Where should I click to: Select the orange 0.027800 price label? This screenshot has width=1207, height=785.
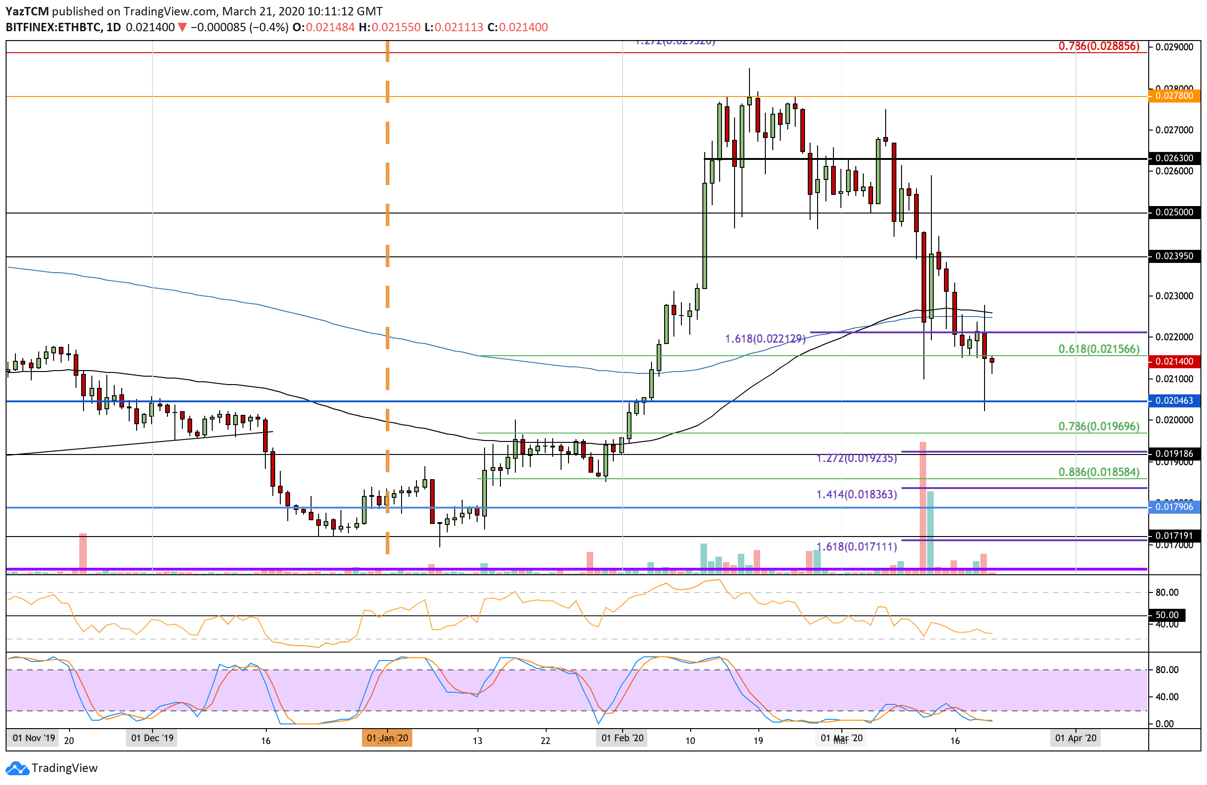coord(1174,96)
